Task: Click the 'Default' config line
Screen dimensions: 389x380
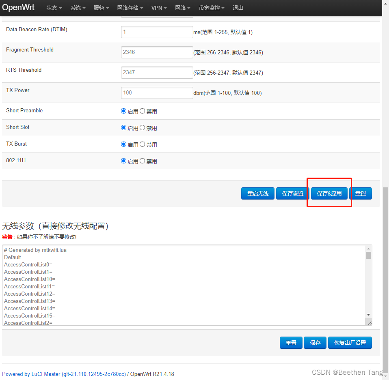Action: click(x=13, y=257)
